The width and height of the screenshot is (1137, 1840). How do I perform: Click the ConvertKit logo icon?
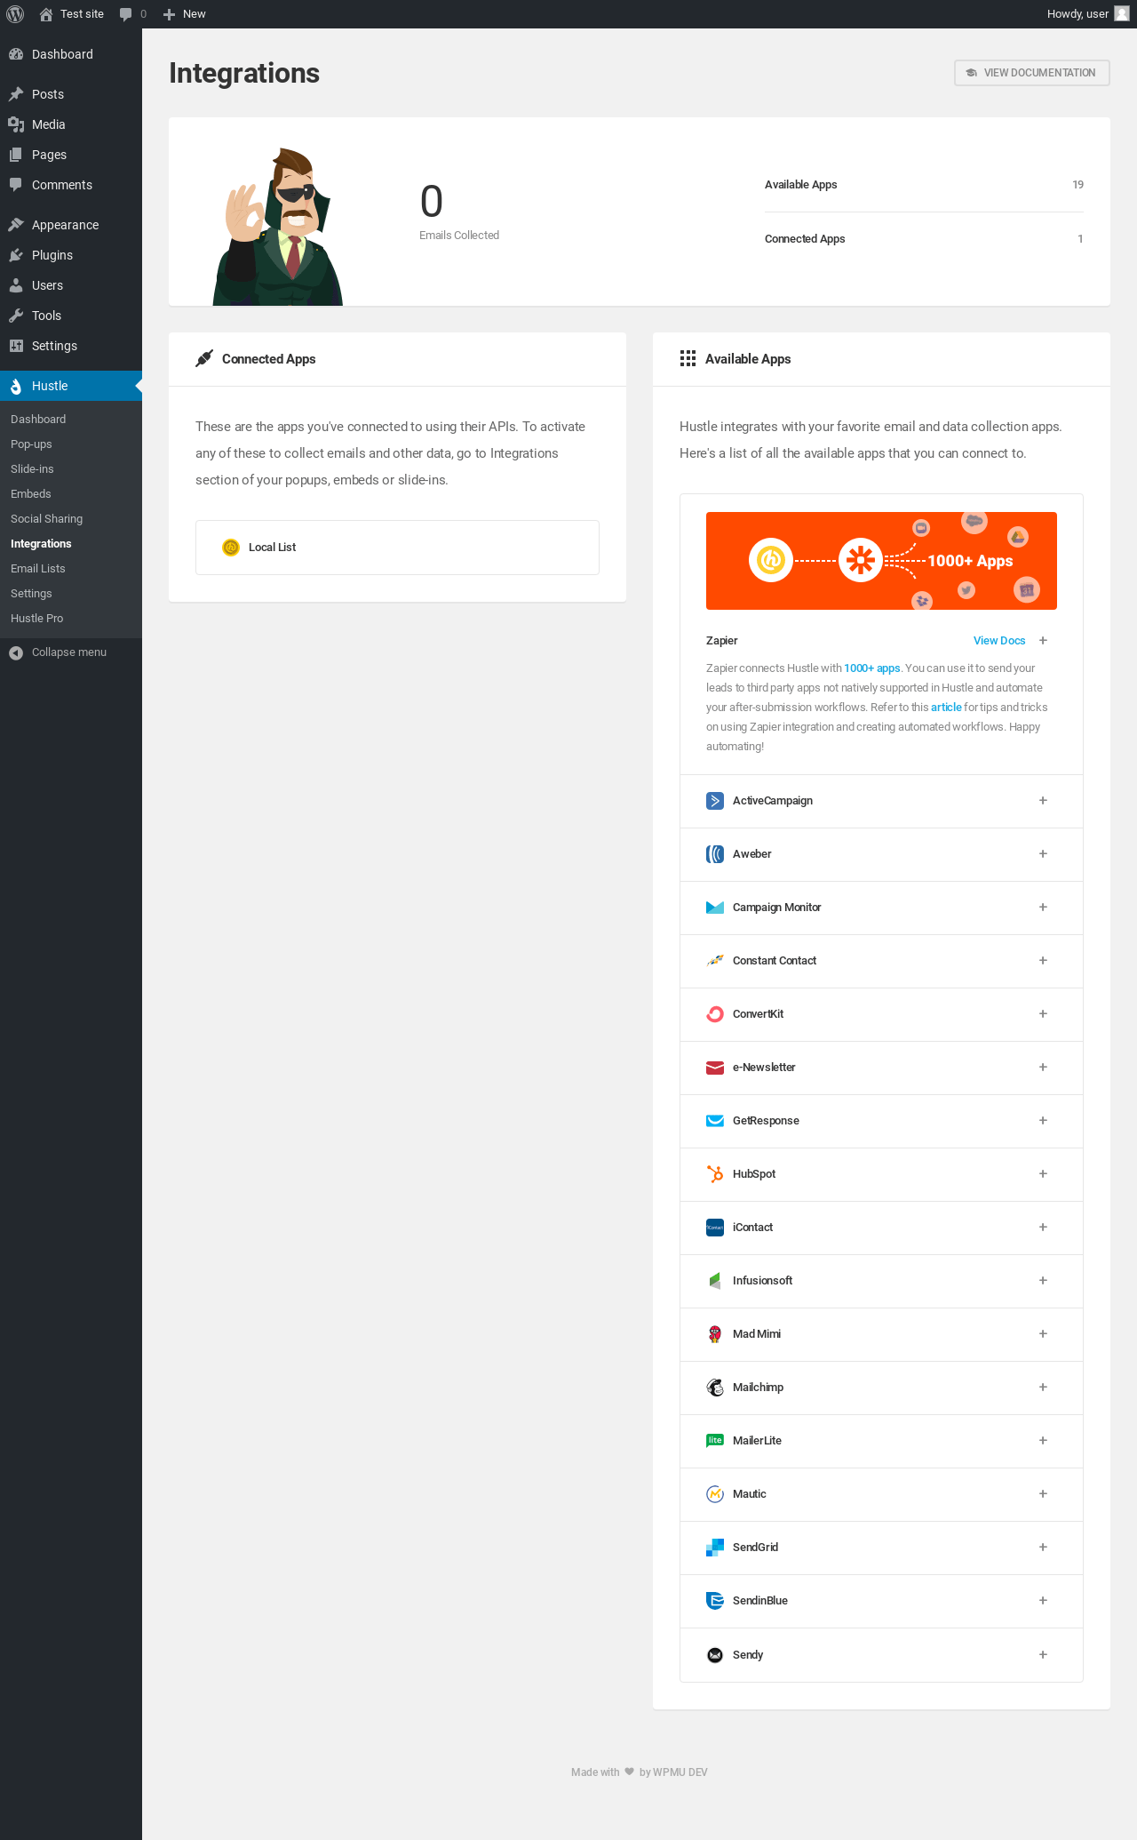[715, 1014]
